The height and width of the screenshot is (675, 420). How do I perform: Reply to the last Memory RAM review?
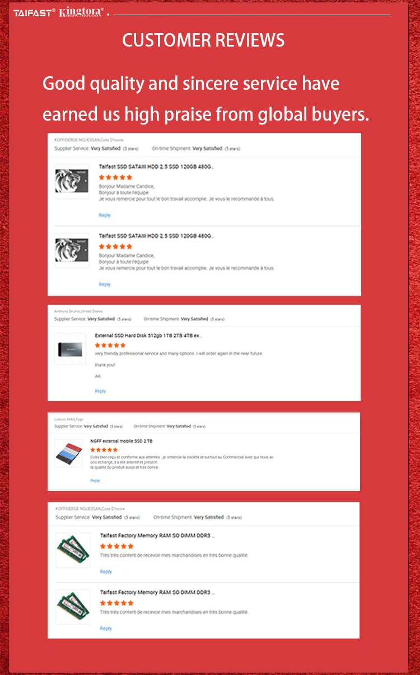pos(106,628)
